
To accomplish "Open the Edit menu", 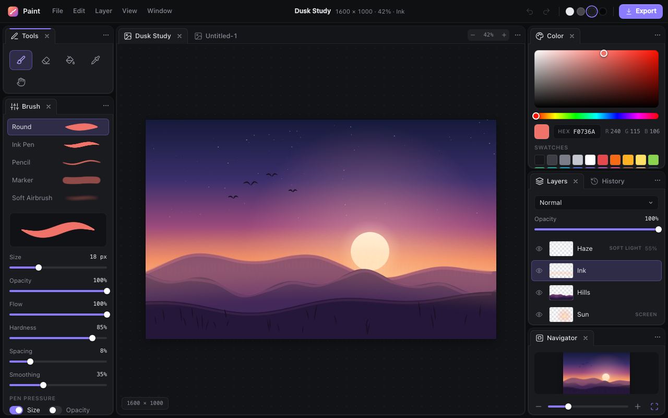I will click(79, 11).
